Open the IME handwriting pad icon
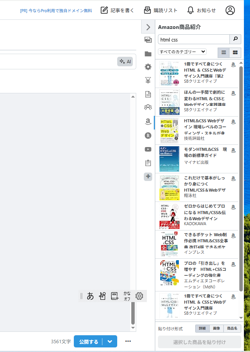 pos(102,296)
